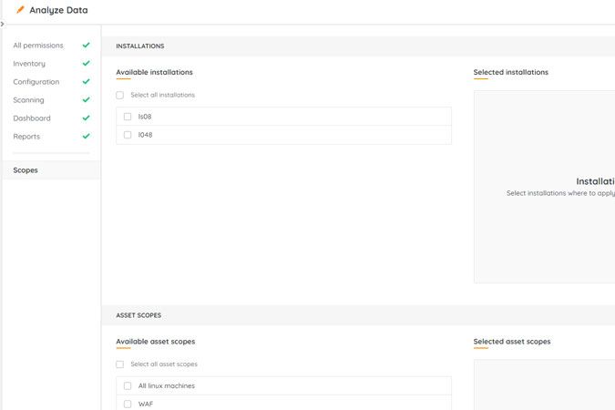Screen dimensions: 615x410
Task: Click the green checkmark next to Reports
Action: [x=86, y=136]
